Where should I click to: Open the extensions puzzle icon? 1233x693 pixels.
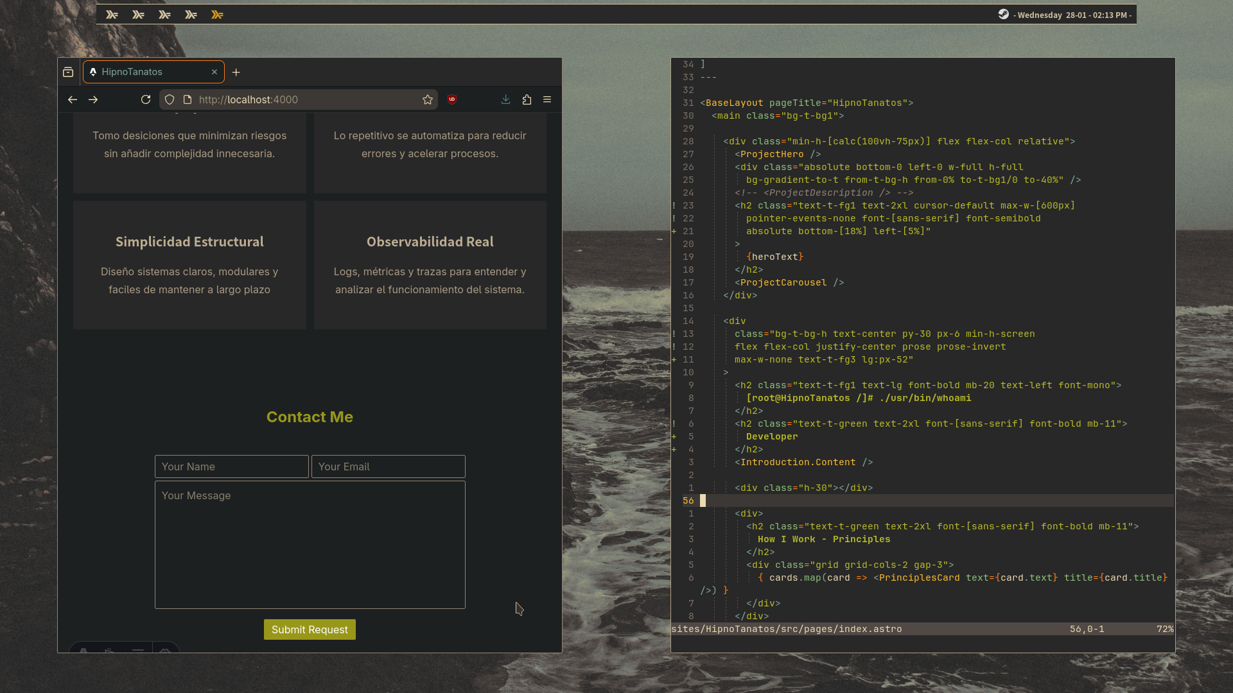tap(527, 99)
